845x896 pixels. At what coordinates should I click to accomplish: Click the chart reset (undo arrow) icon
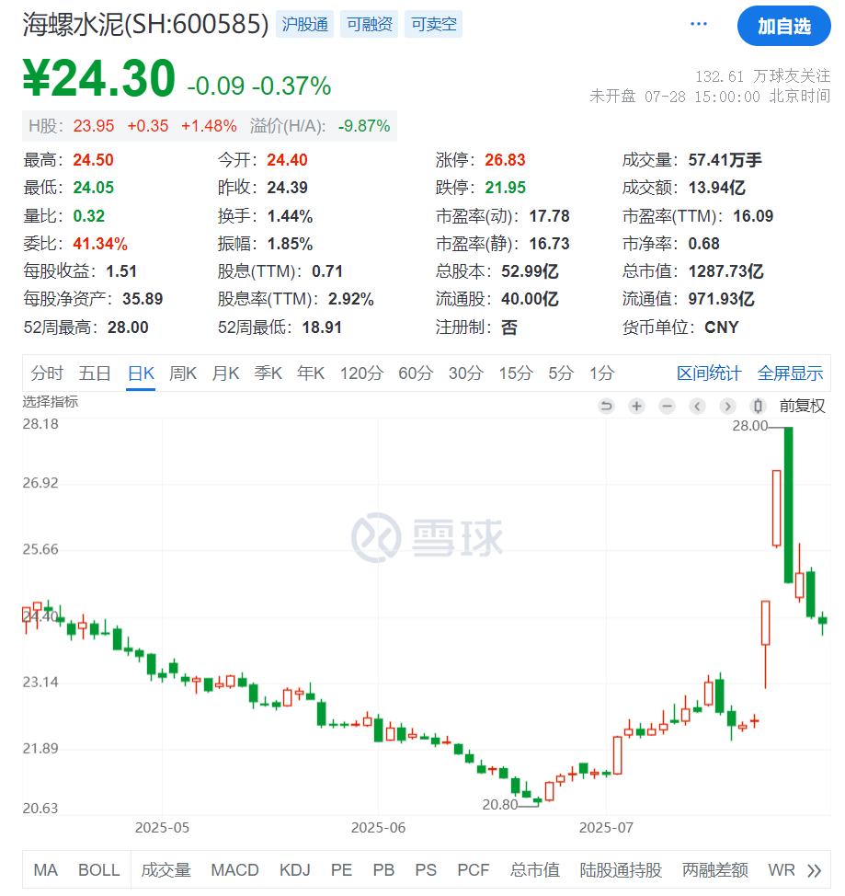tap(606, 407)
